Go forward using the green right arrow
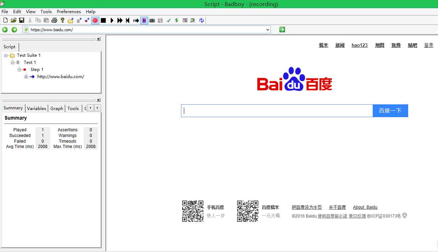This screenshot has height=252, width=438. (x=14, y=30)
